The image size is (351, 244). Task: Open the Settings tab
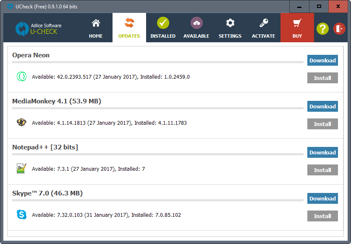coord(230,28)
